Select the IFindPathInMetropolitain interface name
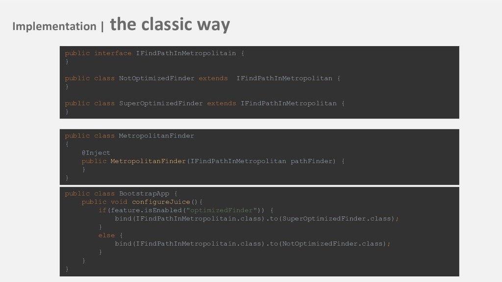This screenshot has height=282, width=502. pos(186,53)
